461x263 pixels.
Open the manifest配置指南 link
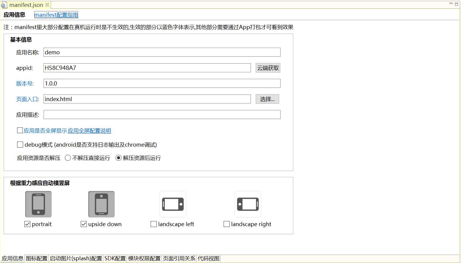pyautogui.click(x=56, y=15)
